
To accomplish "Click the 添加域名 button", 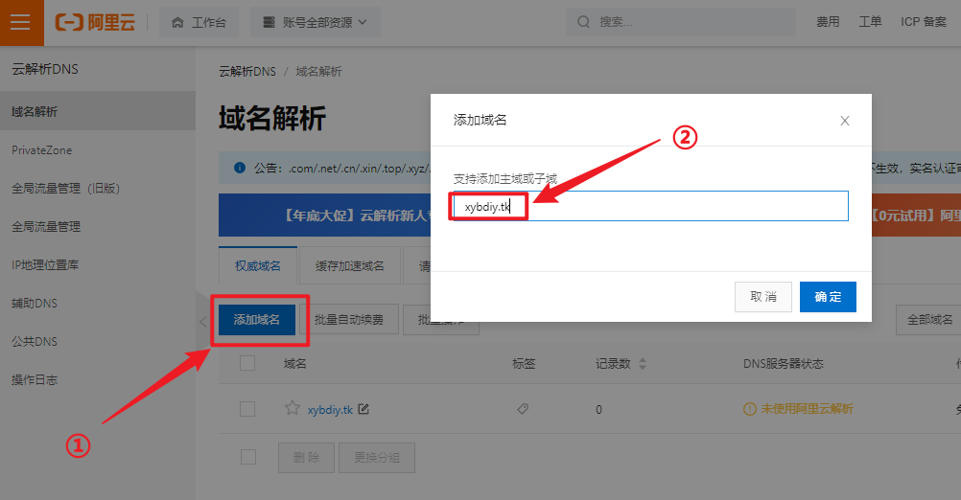I will pyautogui.click(x=257, y=320).
